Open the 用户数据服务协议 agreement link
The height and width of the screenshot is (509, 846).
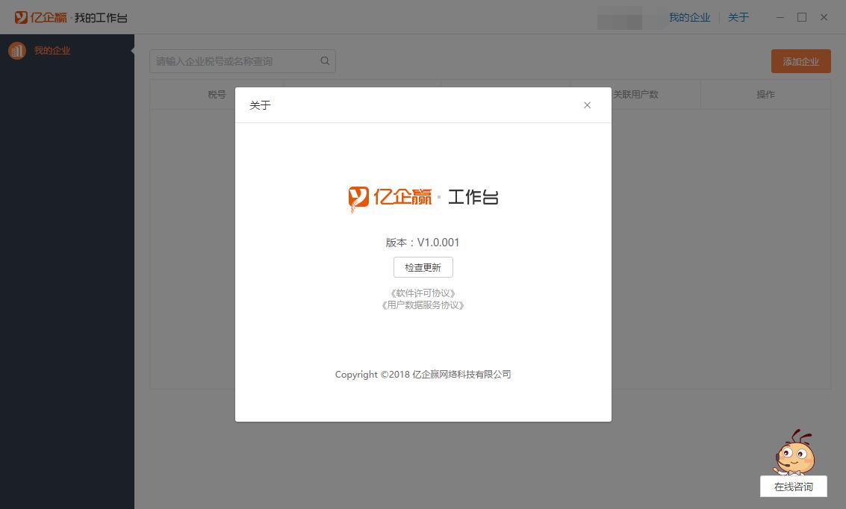coord(423,305)
